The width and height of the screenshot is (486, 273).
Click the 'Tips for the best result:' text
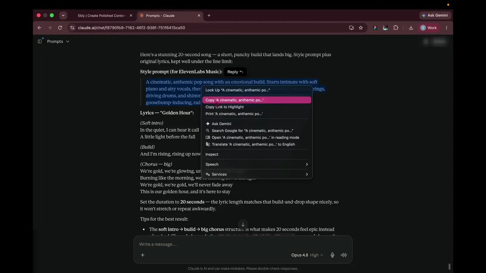point(164,219)
